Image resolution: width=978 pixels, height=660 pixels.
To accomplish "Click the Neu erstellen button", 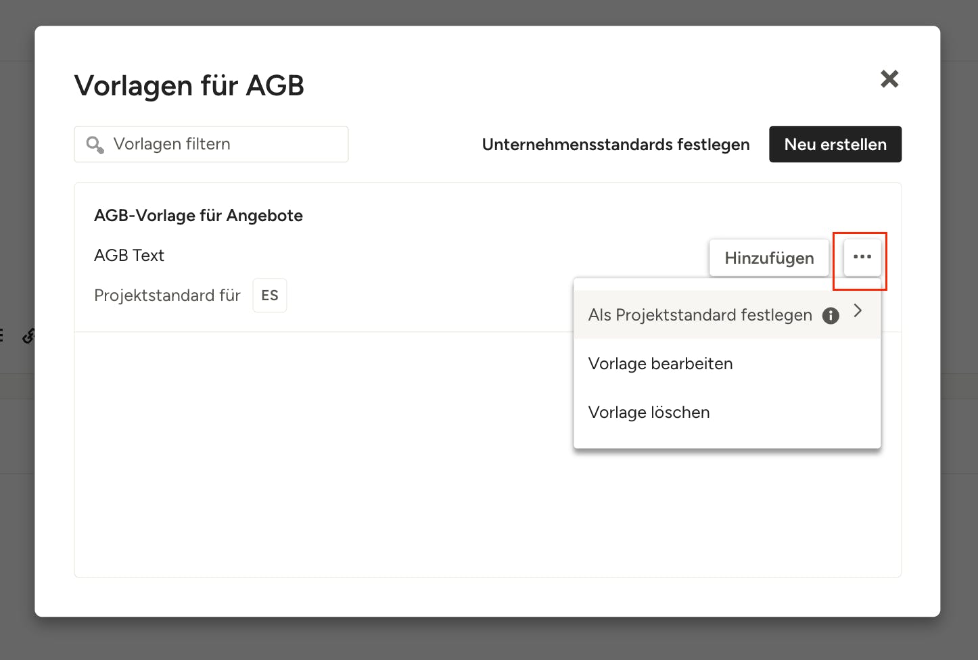I will tap(835, 144).
